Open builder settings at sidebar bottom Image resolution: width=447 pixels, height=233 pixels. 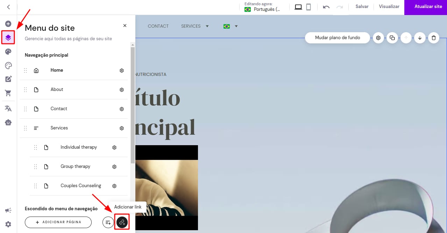click(x=8, y=224)
